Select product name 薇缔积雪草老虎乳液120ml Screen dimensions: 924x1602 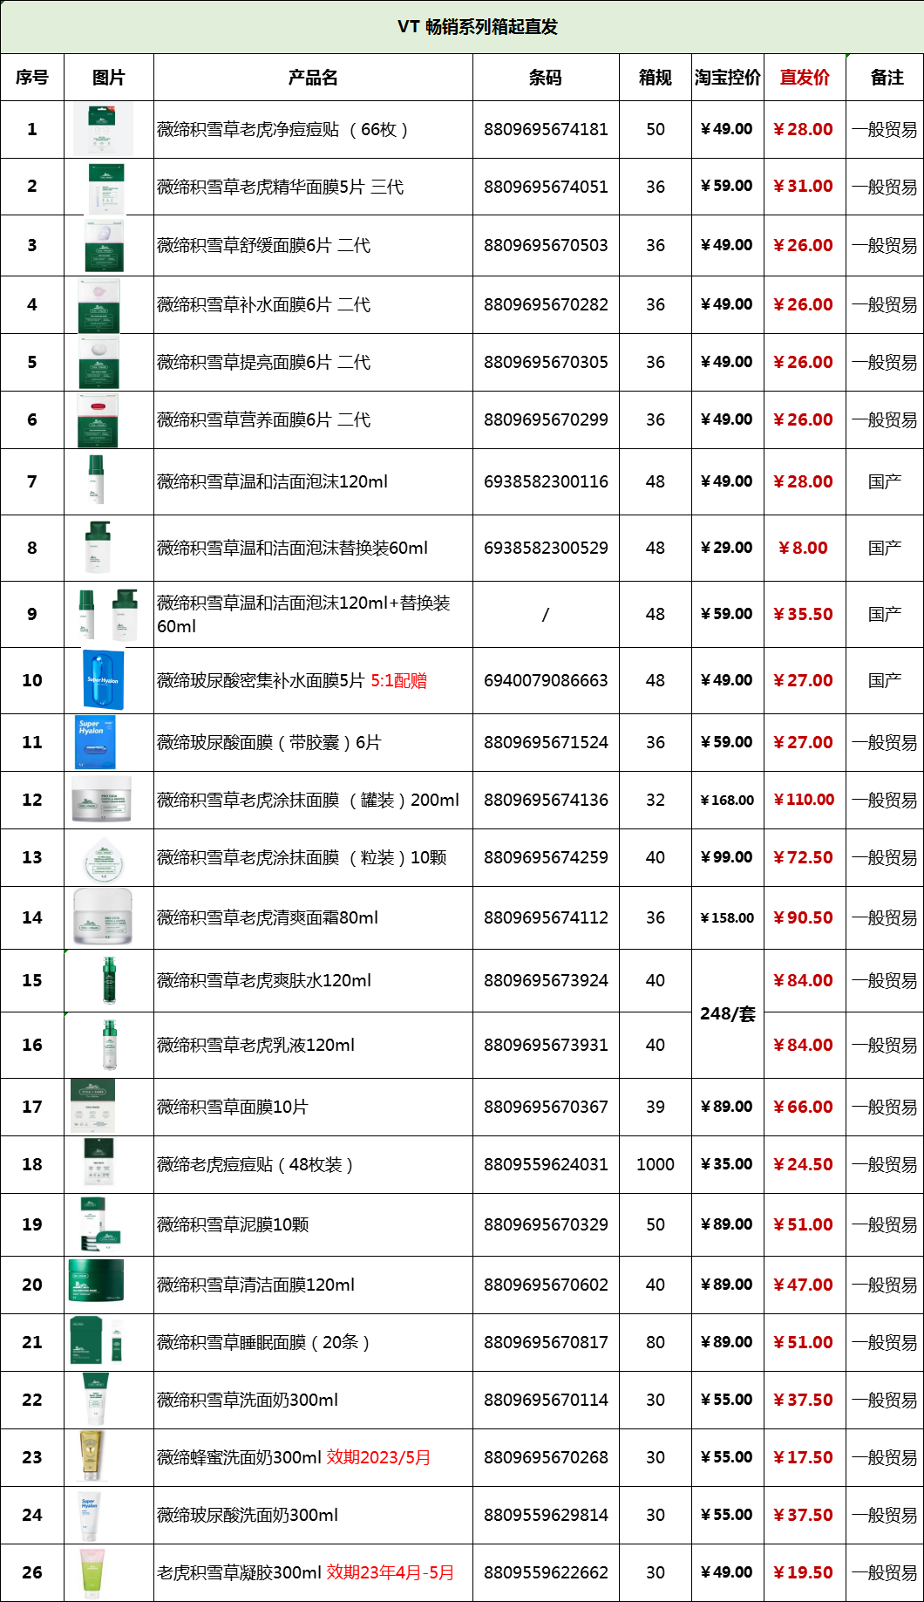pyautogui.click(x=256, y=1046)
